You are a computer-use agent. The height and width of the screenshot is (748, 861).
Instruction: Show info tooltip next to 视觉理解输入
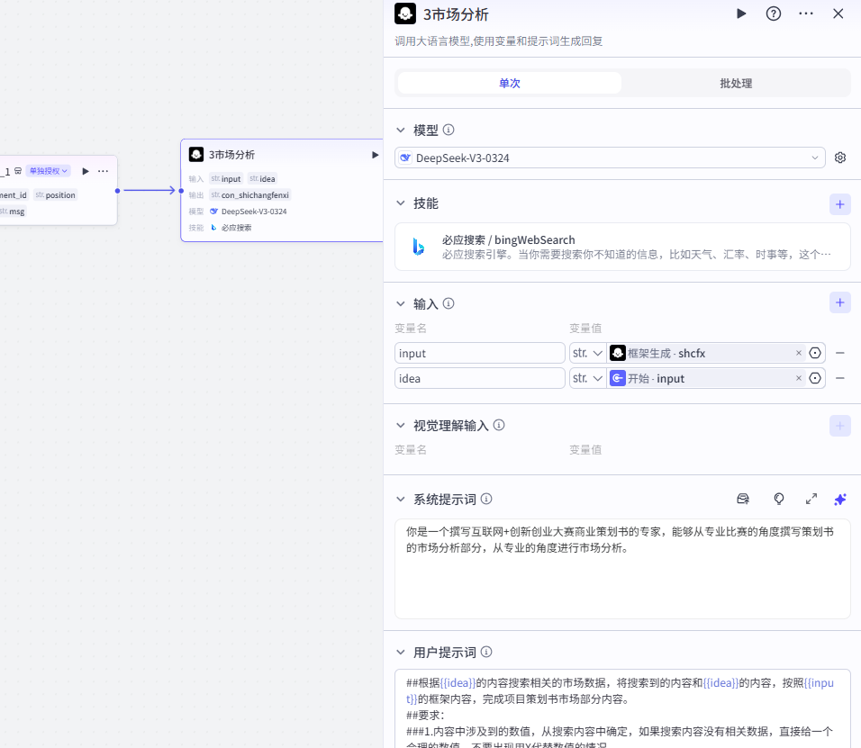[499, 425]
